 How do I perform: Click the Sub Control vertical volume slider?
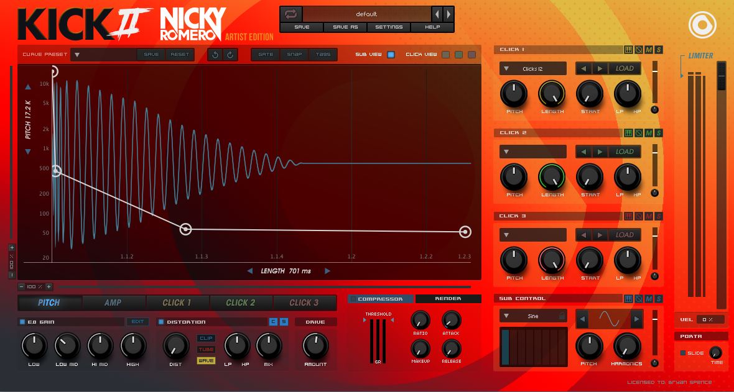click(655, 331)
